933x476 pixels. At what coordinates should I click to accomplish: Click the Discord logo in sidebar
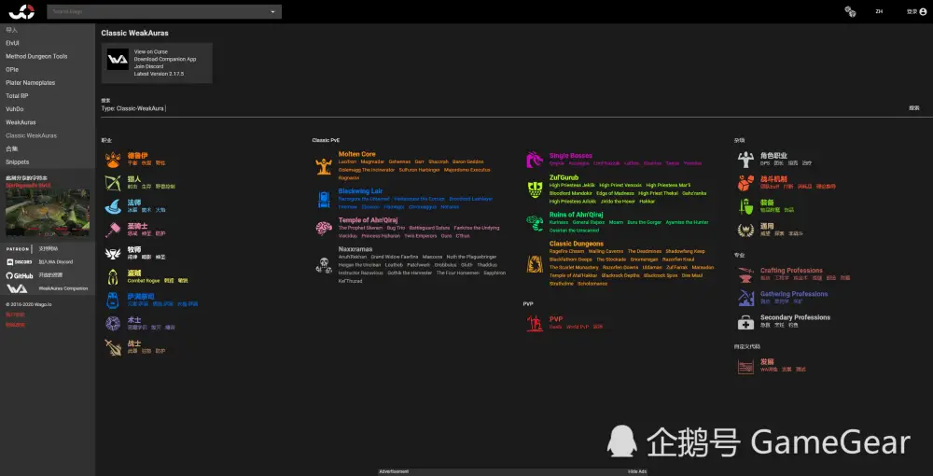tap(19, 261)
